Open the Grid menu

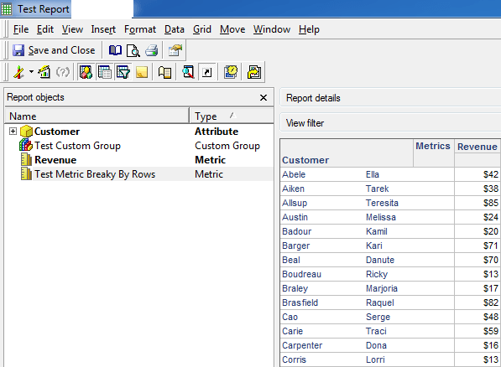[x=202, y=29]
